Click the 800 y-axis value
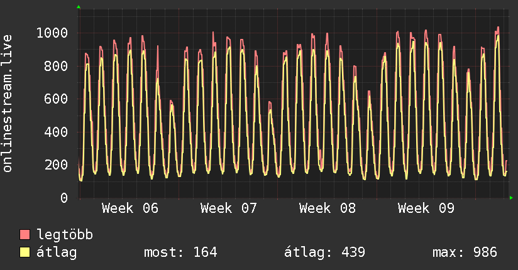Screen dimensions: 518x270 coord(56,66)
